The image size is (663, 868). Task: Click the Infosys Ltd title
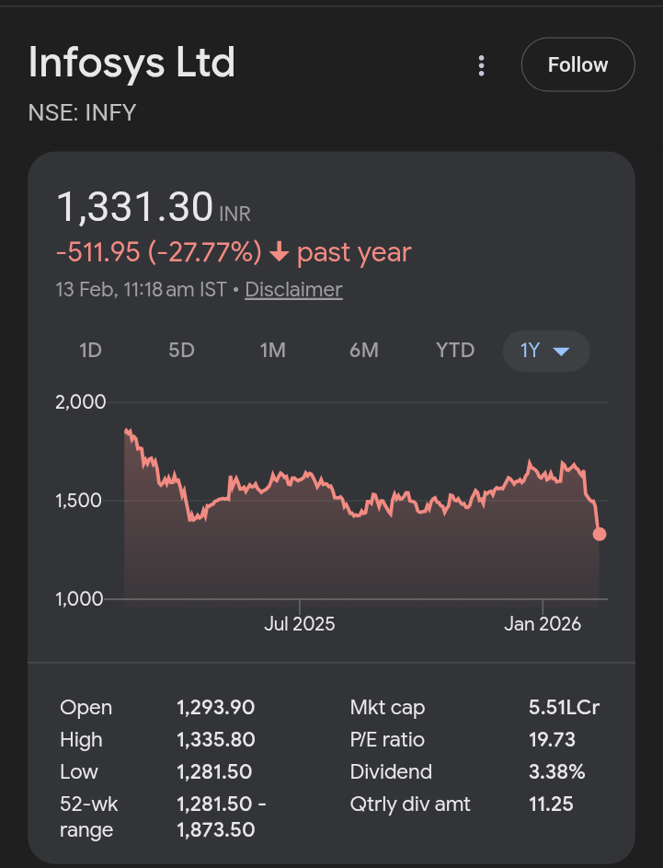tap(131, 64)
